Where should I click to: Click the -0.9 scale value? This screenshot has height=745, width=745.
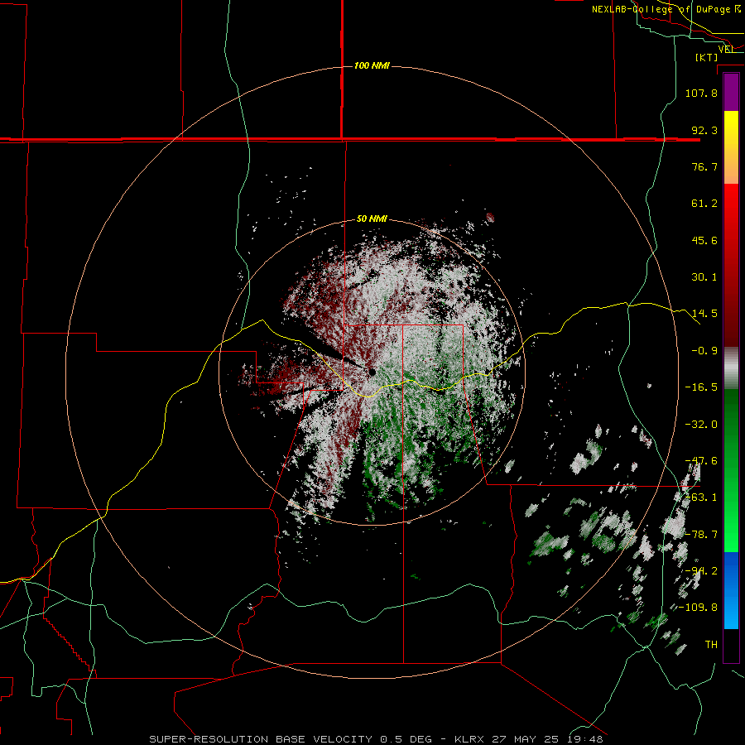(x=704, y=351)
